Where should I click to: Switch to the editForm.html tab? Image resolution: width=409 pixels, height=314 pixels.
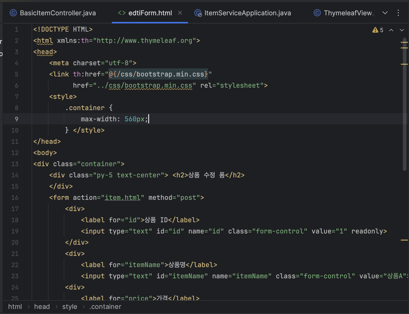[x=150, y=13]
